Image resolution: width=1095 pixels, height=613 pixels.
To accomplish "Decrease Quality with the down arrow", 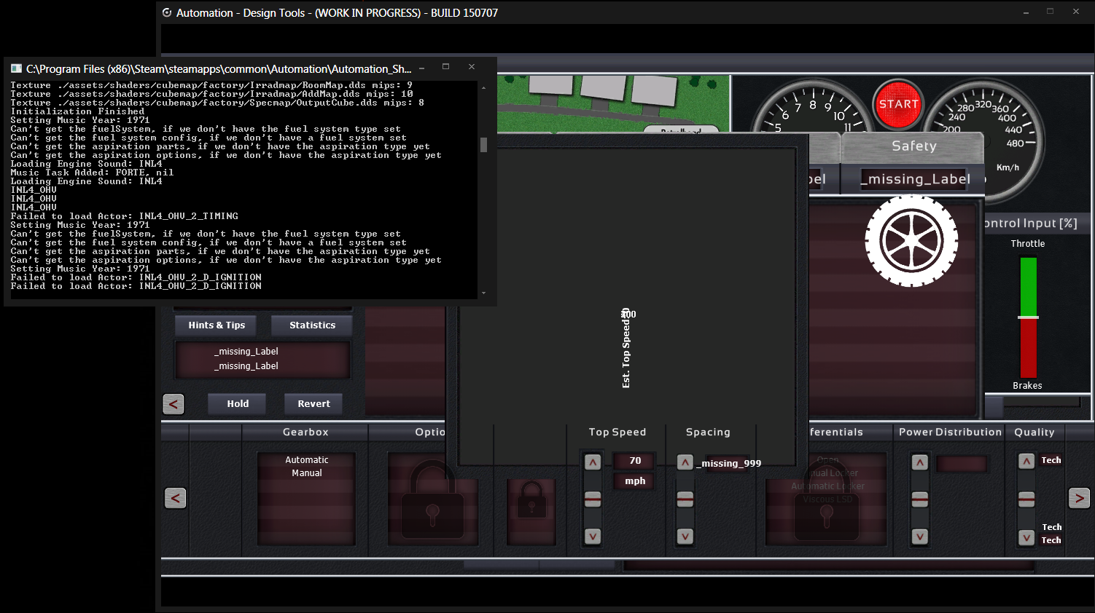I will point(1026,538).
